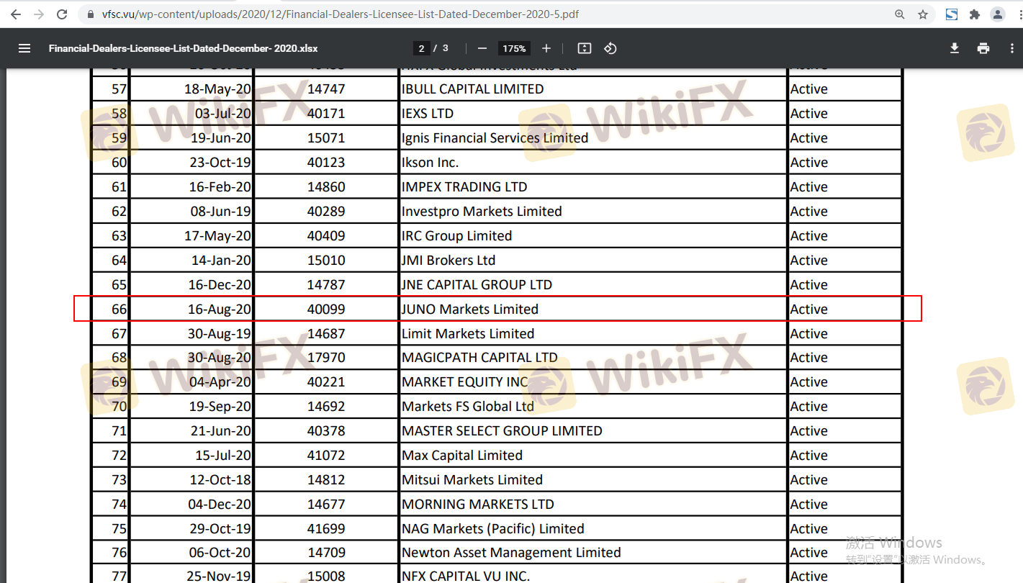1023x583 pixels.
Task: Open the PDF sidebar menu (hamburger icon)
Action: [24, 48]
